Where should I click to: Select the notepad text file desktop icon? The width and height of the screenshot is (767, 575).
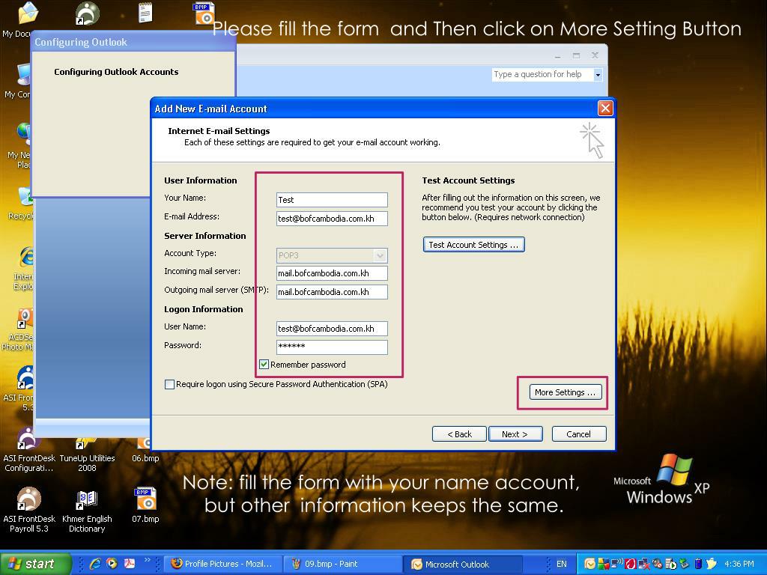[x=145, y=13]
